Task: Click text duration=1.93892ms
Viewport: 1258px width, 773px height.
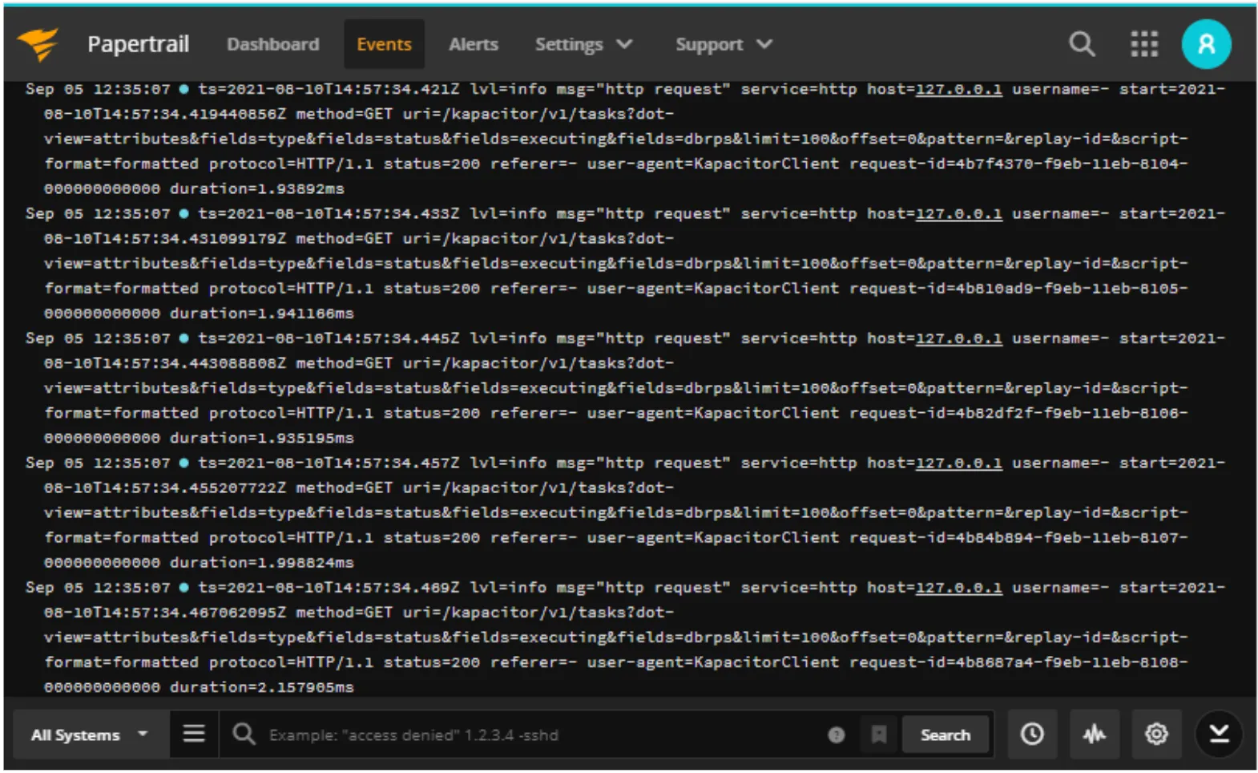Action: [256, 189]
